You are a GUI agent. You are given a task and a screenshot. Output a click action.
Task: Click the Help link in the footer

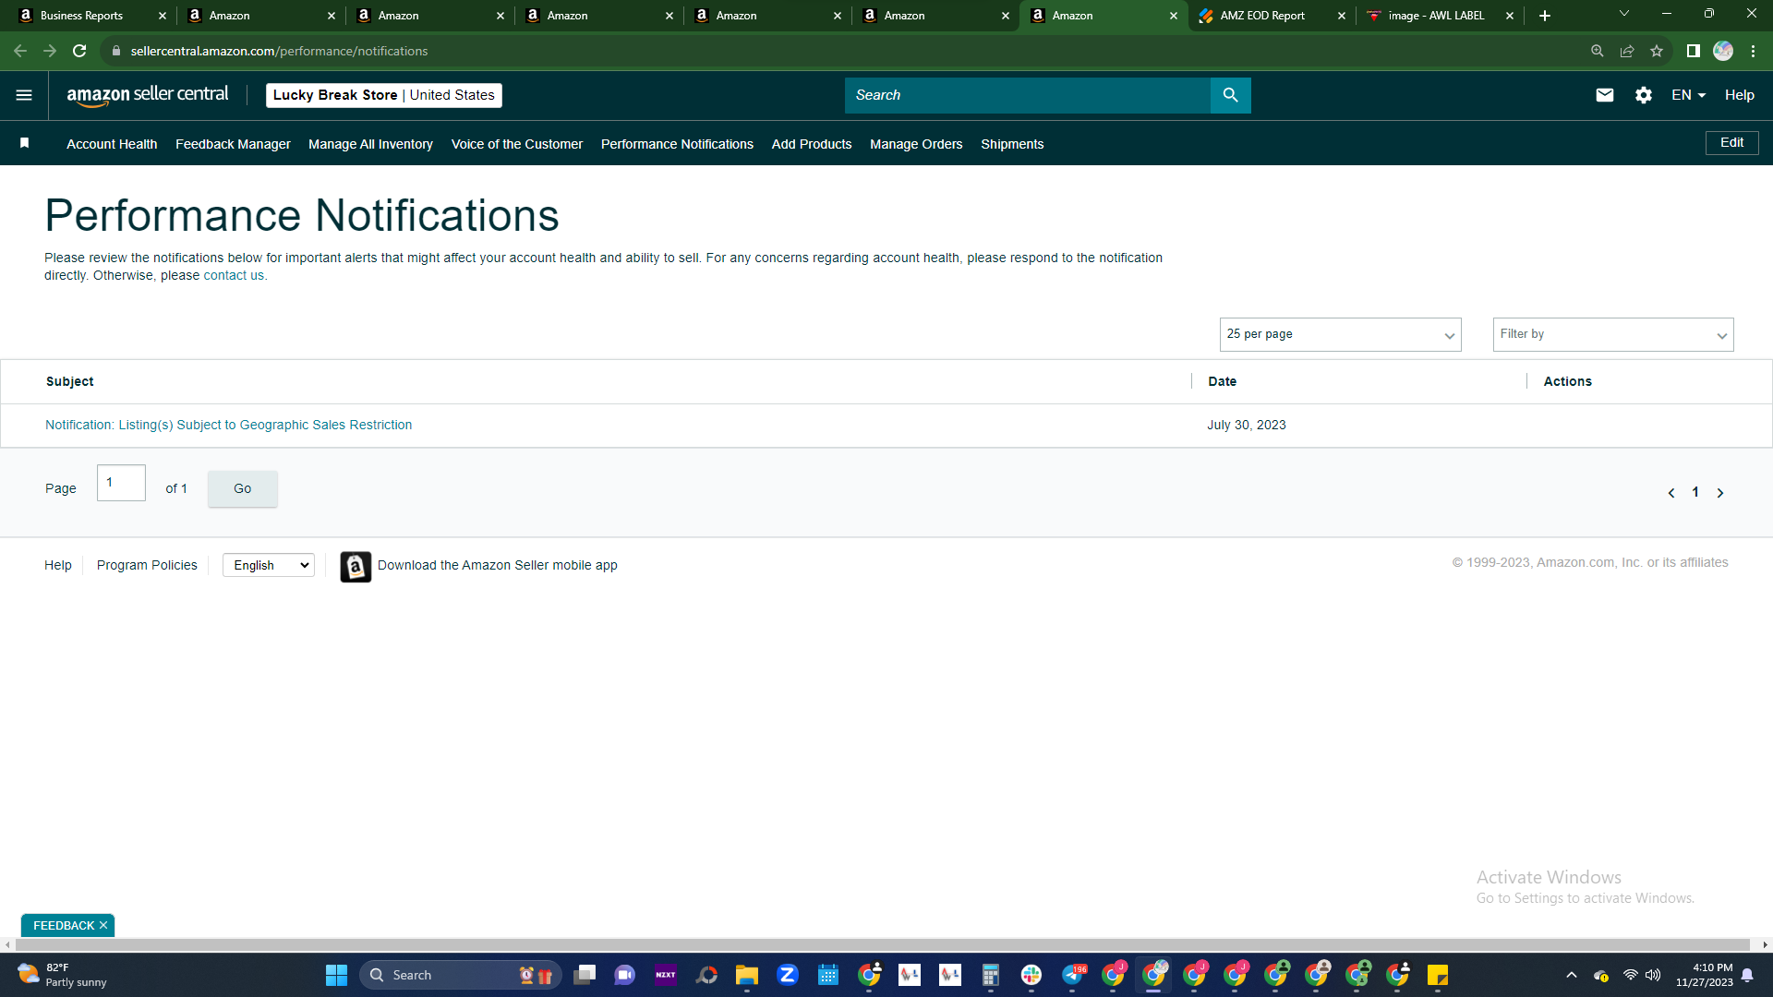[x=58, y=565]
